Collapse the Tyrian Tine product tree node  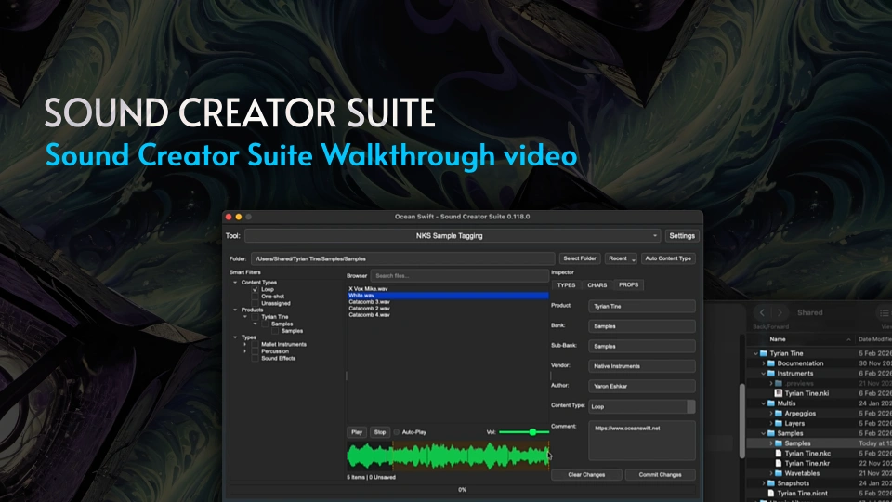pyautogui.click(x=245, y=317)
